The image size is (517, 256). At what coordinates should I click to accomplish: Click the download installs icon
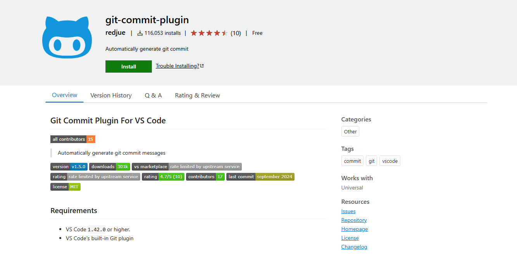[140, 33]
